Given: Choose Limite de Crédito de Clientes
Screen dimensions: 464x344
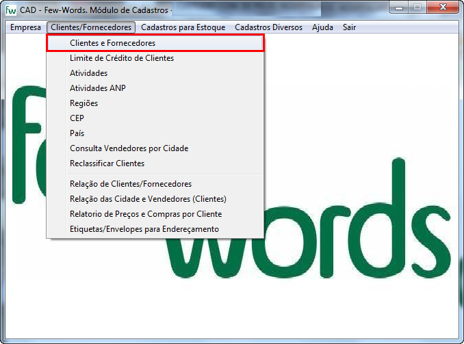Looking at the screenshot, I should pos(155,58).
